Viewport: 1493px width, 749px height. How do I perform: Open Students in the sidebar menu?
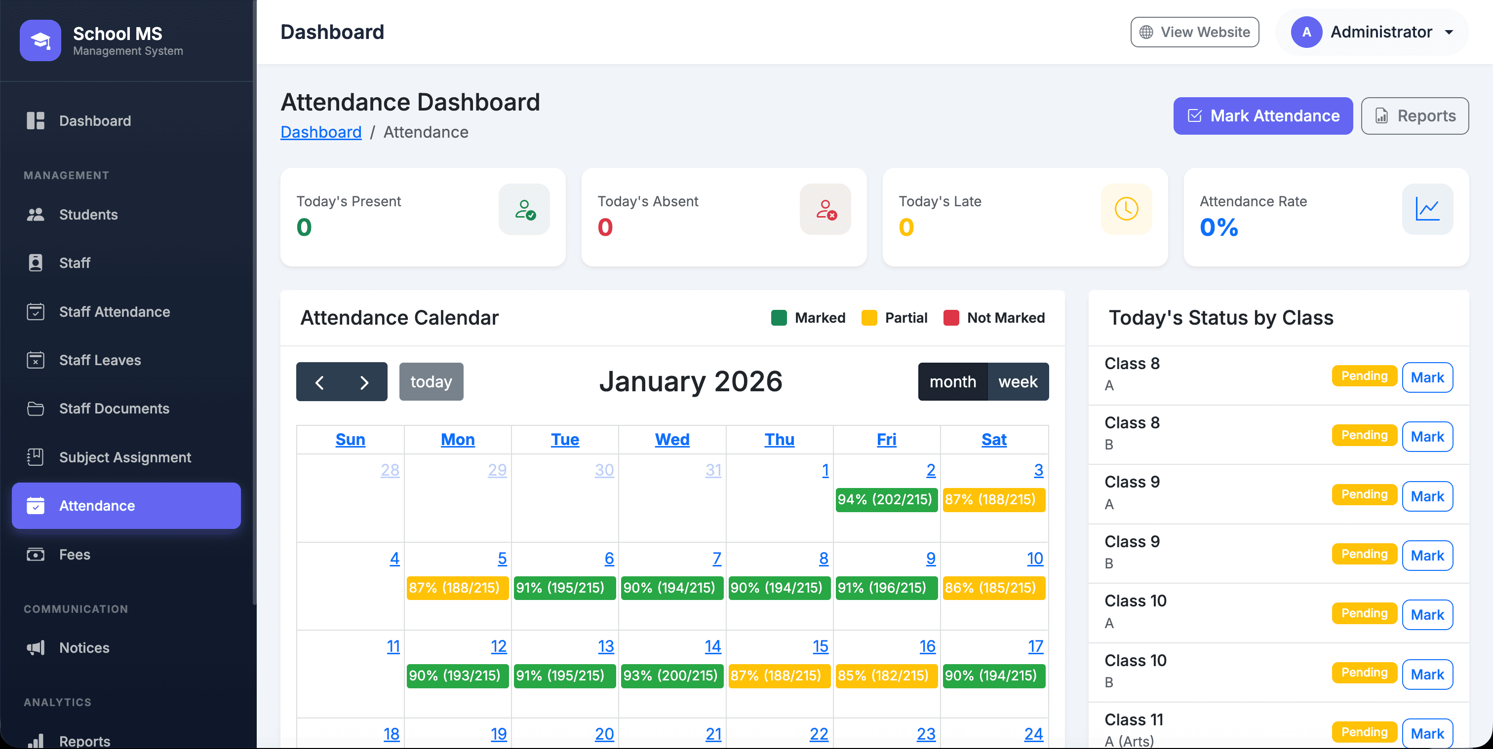tap(88, 214)
